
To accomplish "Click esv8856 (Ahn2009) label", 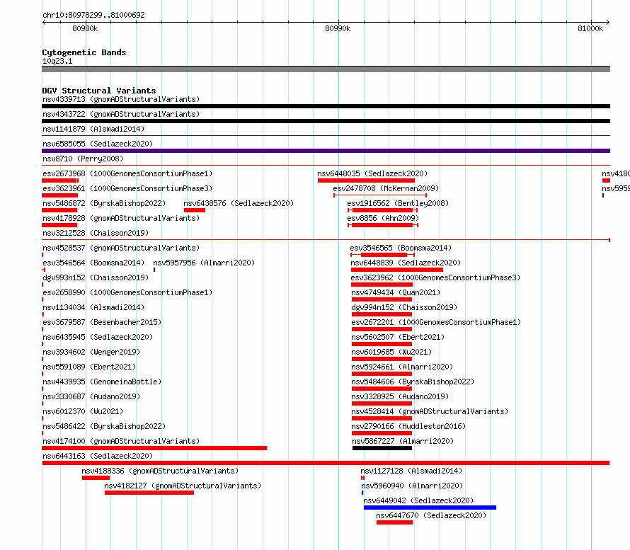I will tap(383, 218).
